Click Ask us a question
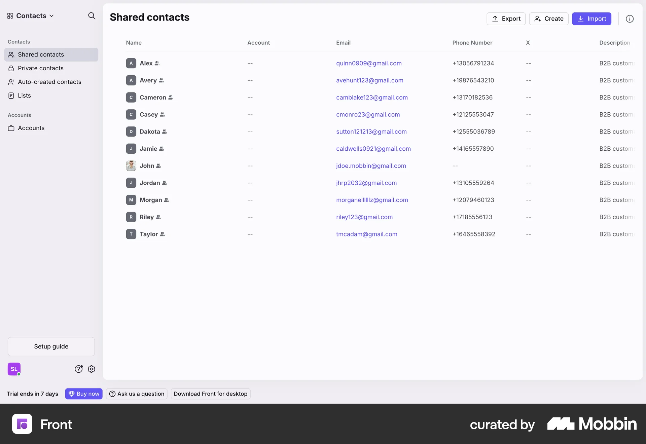Viewport: 646px width, 444px height. 137,394
